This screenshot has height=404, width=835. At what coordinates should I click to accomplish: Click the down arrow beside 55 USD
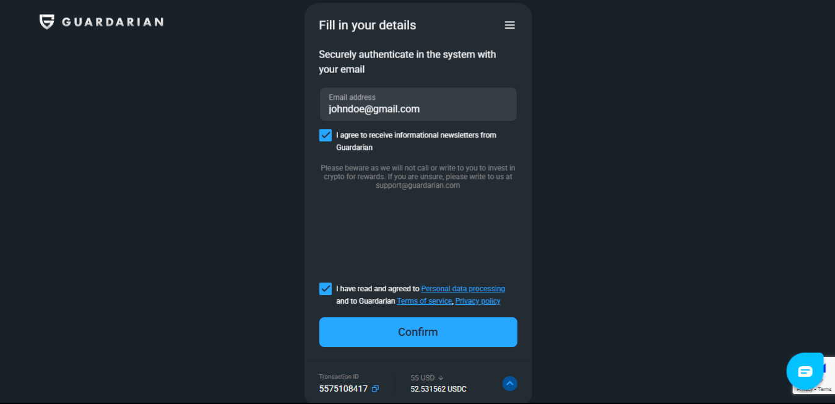click(x=441, y=378)
